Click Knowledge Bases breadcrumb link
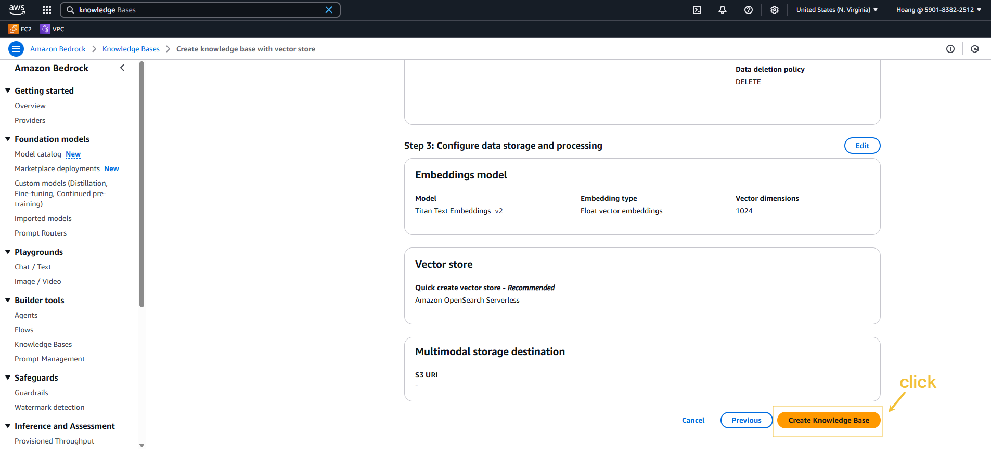This screenshot has width=991, height=456. (x=131, y=49)
